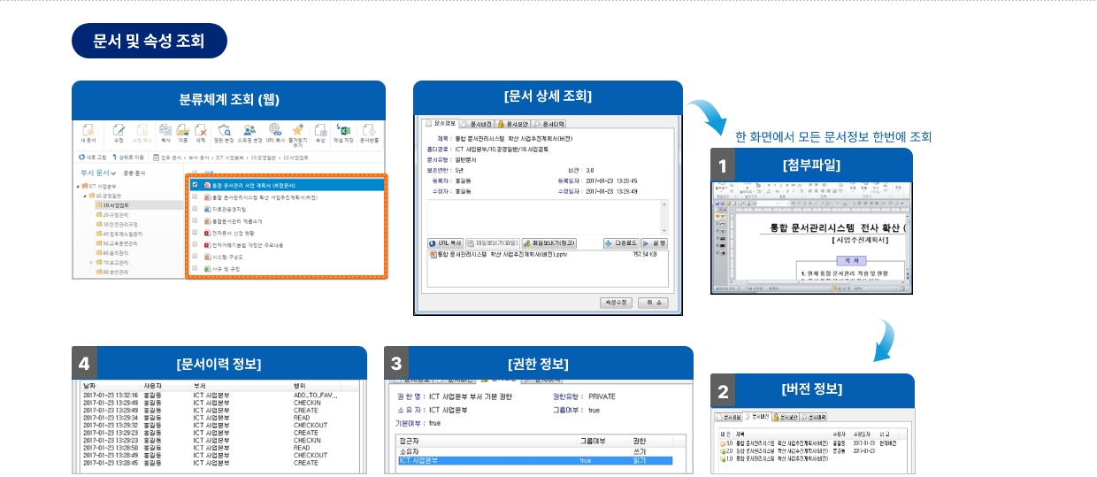The height and width of the screenshot is (477, 1097).
Task: Click the 새 문서 (new document) icon
Action: [88, 131]
